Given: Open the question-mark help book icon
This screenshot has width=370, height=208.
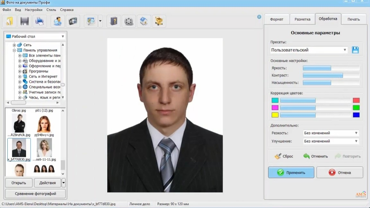Looking at the screenshot, I should [114, 21].
